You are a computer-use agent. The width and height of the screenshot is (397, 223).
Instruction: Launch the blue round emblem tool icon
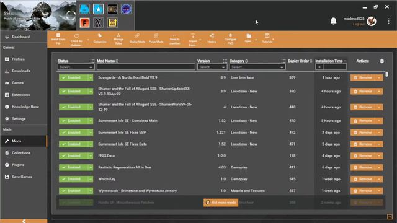126,9
